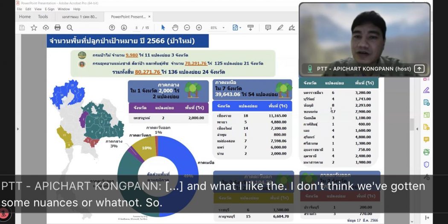Select the PowerPoint Present... document tab
Viewport: 448px width, 224px height.
[128, 17]
